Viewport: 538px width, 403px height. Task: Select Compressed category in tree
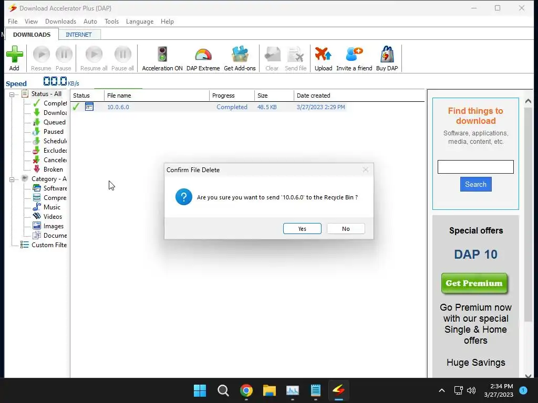[50, 198]
